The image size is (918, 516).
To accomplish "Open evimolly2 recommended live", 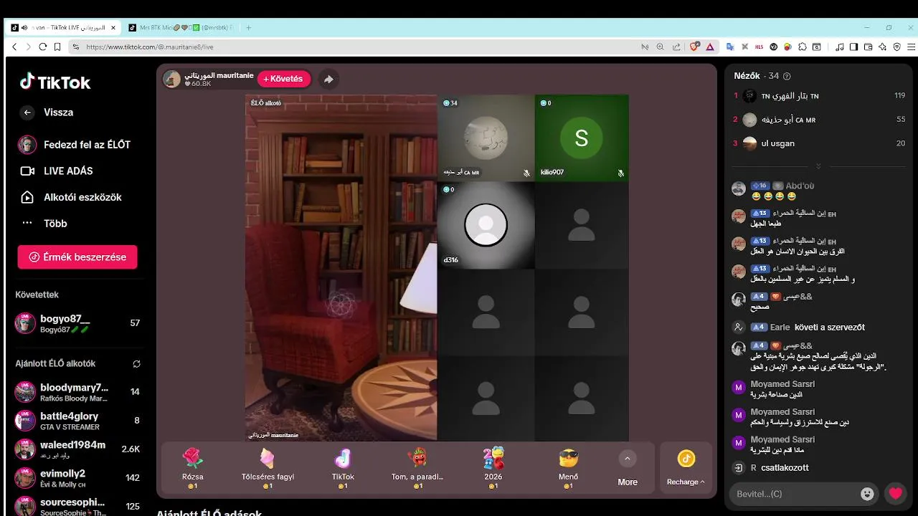I will 77,478.
